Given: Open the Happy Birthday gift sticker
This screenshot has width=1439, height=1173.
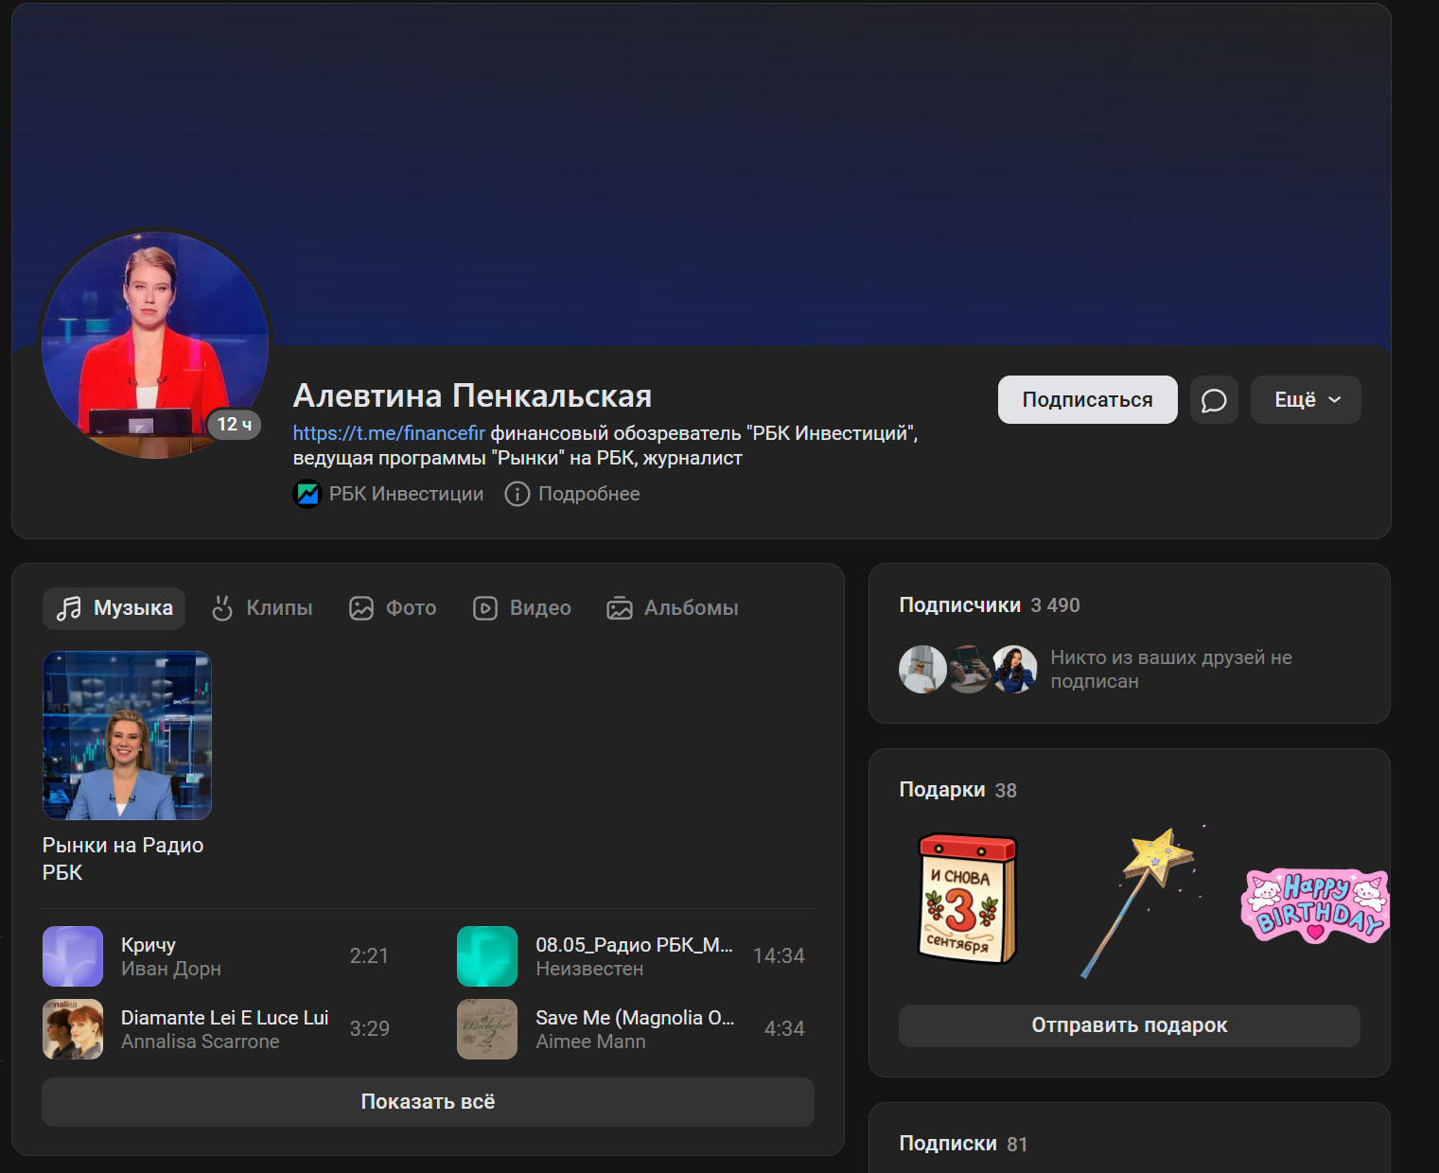Looking at the screenshot, I should pyautogui.click(x=1314, y=905).
